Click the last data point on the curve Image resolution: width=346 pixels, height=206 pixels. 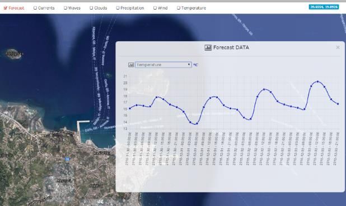[x=338, y=104]
